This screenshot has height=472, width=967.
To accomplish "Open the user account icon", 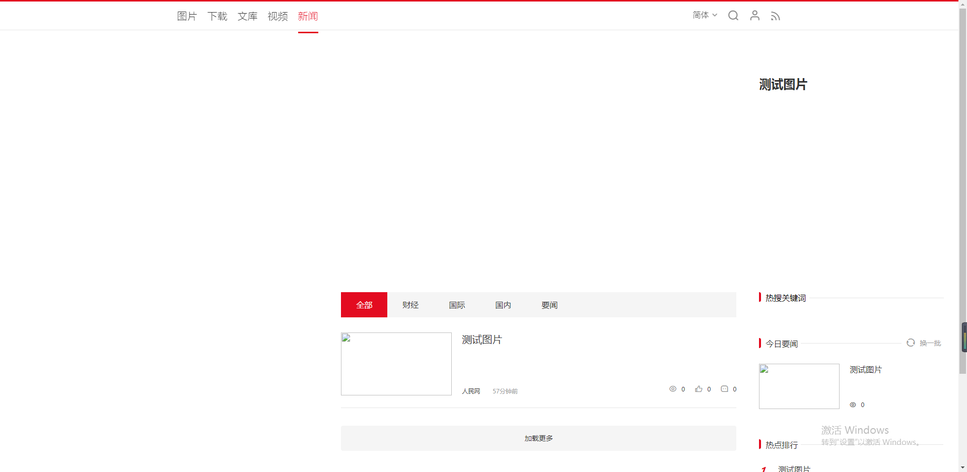I will pos(754,16).
